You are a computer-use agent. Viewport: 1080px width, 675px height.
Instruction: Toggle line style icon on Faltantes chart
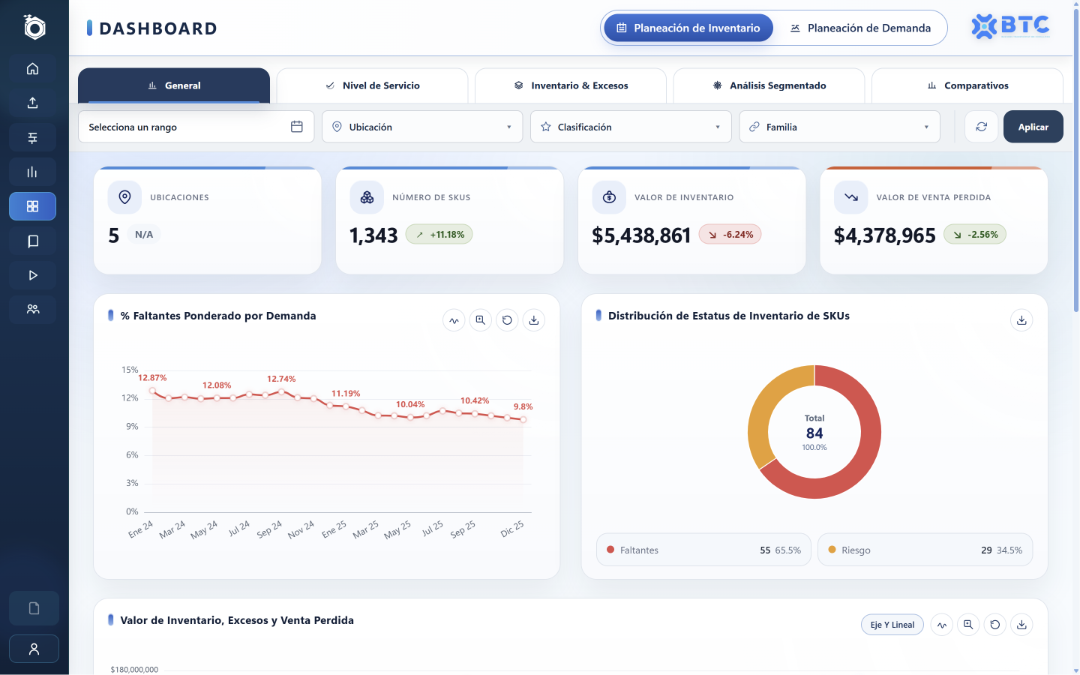click(454, 320)
